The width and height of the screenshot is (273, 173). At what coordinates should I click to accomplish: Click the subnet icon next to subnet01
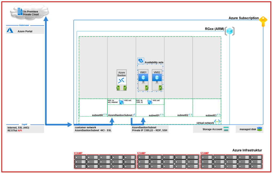(x=162, y=115)
